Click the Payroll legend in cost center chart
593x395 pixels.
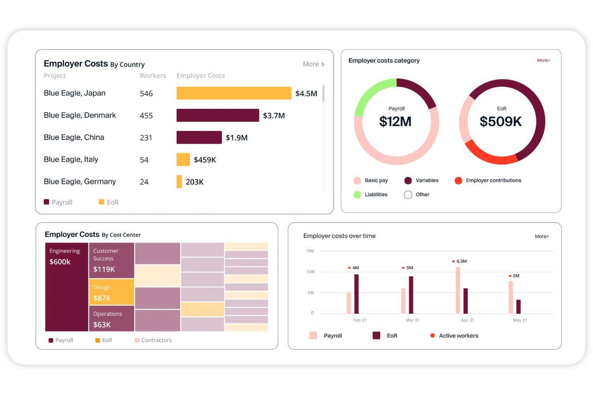61,340
